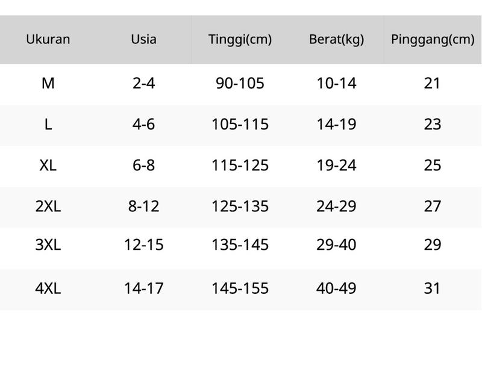
Task: Select age range 12-15 cell
Action: tap(143, 245)
